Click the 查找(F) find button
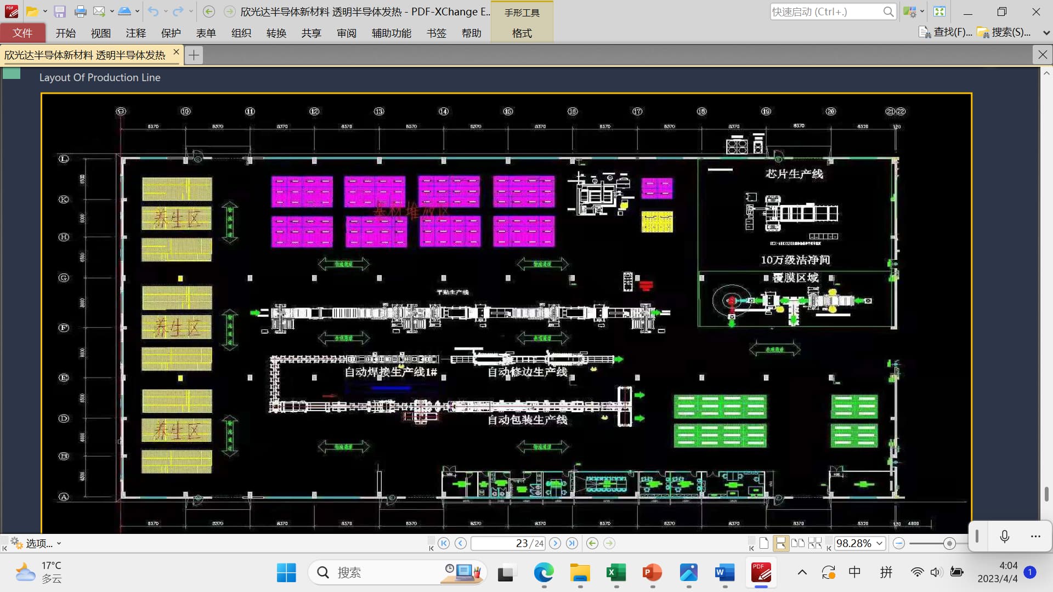 (946, 32)
